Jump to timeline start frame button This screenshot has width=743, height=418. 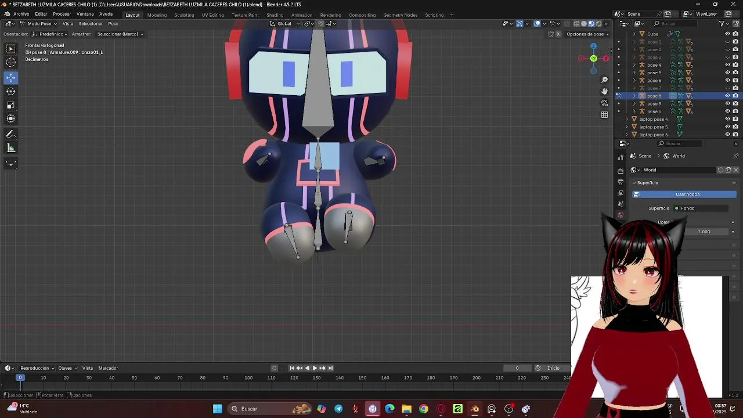pyautogui.click(x=292, y=368)
